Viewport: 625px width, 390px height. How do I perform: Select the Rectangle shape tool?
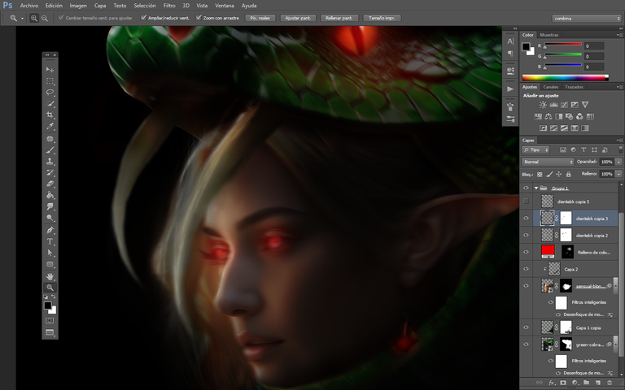(x=50, y=264)
